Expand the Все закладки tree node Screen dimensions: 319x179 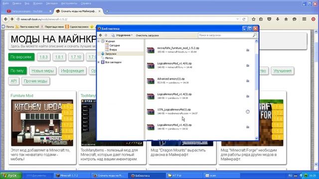(99, 62)
